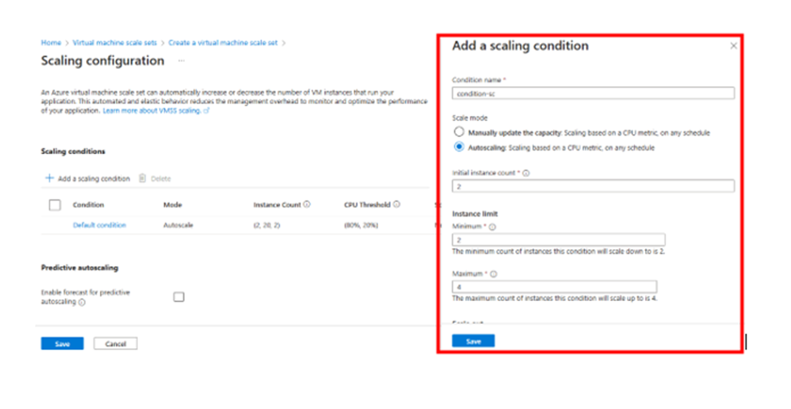The width and height of the screenshot is (791, 409).
Task: Open Virtual machine scale sets breadcrumb
Action: tap(114, 42)
